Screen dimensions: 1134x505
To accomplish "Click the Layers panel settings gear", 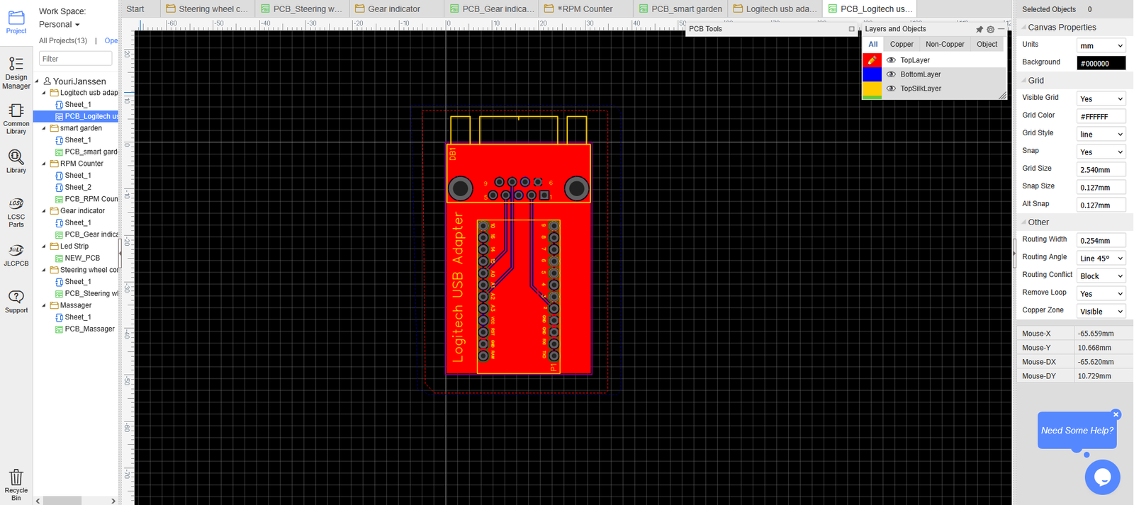I will tap(990, 29).
